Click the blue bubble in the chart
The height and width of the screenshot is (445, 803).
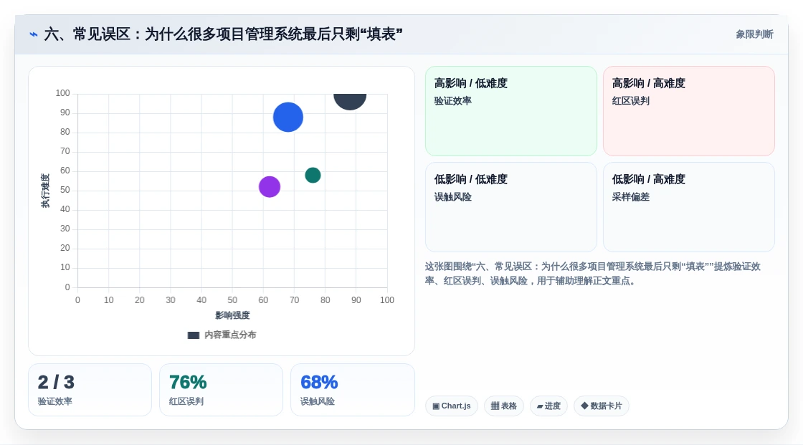click(x=288, y=118)
